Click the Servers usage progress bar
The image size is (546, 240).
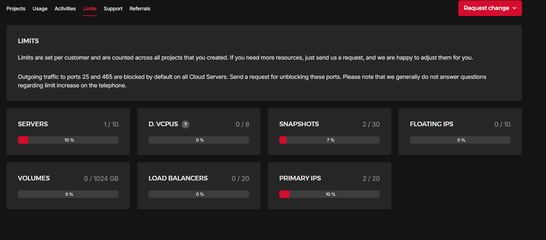[x=68, y=140]
